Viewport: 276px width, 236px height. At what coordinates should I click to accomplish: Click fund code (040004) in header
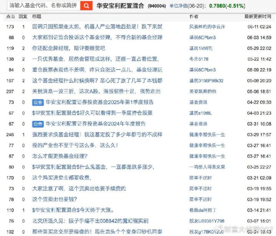pos(157,6)
